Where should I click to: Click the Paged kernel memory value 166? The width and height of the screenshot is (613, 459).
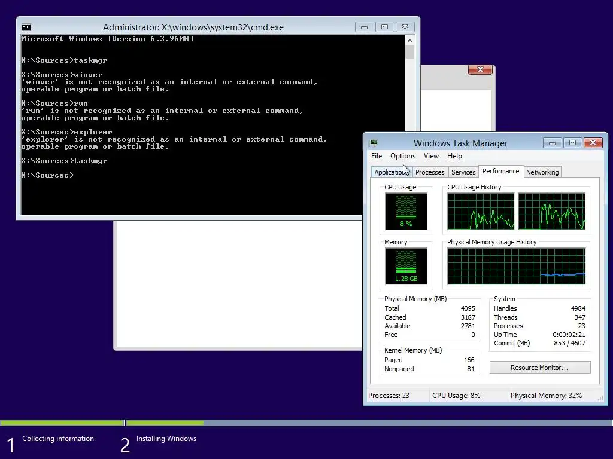click(x=469, y=360)
